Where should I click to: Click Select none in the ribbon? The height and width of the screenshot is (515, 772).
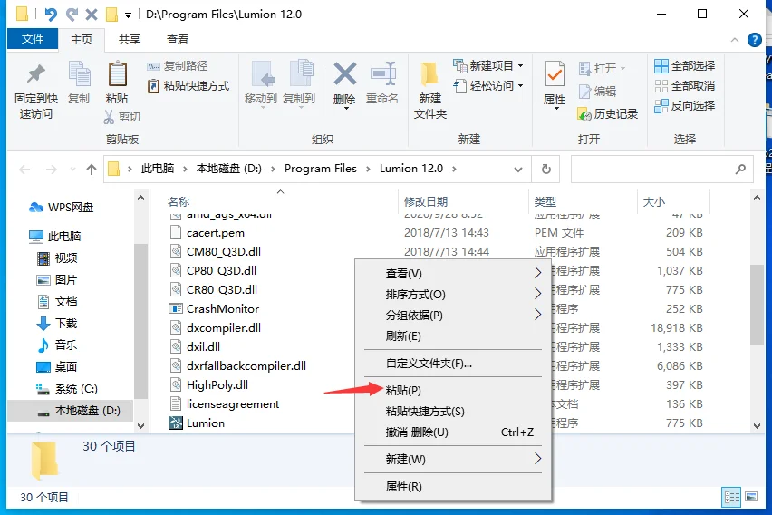(685, 86)
